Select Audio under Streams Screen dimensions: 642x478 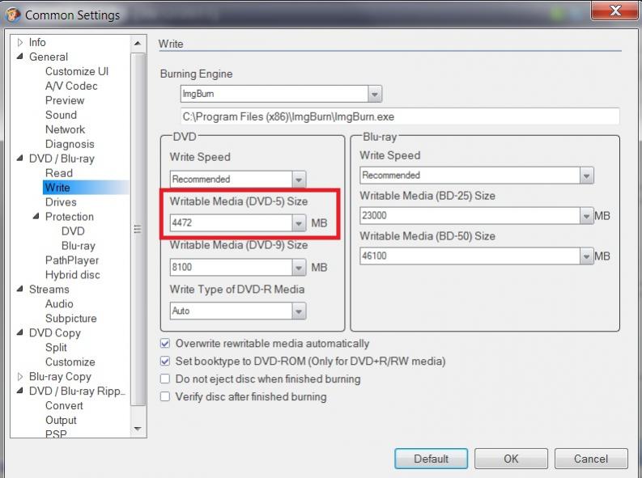(59, 304)
